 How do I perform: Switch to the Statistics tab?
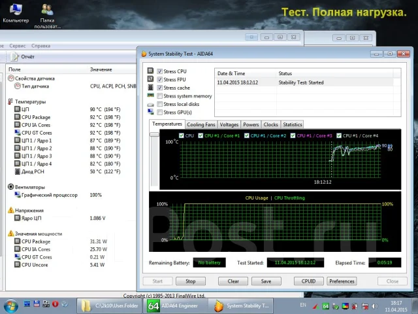[x=292, y=124]
